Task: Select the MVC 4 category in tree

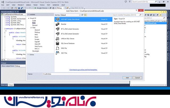Action: tap(37, 49)
